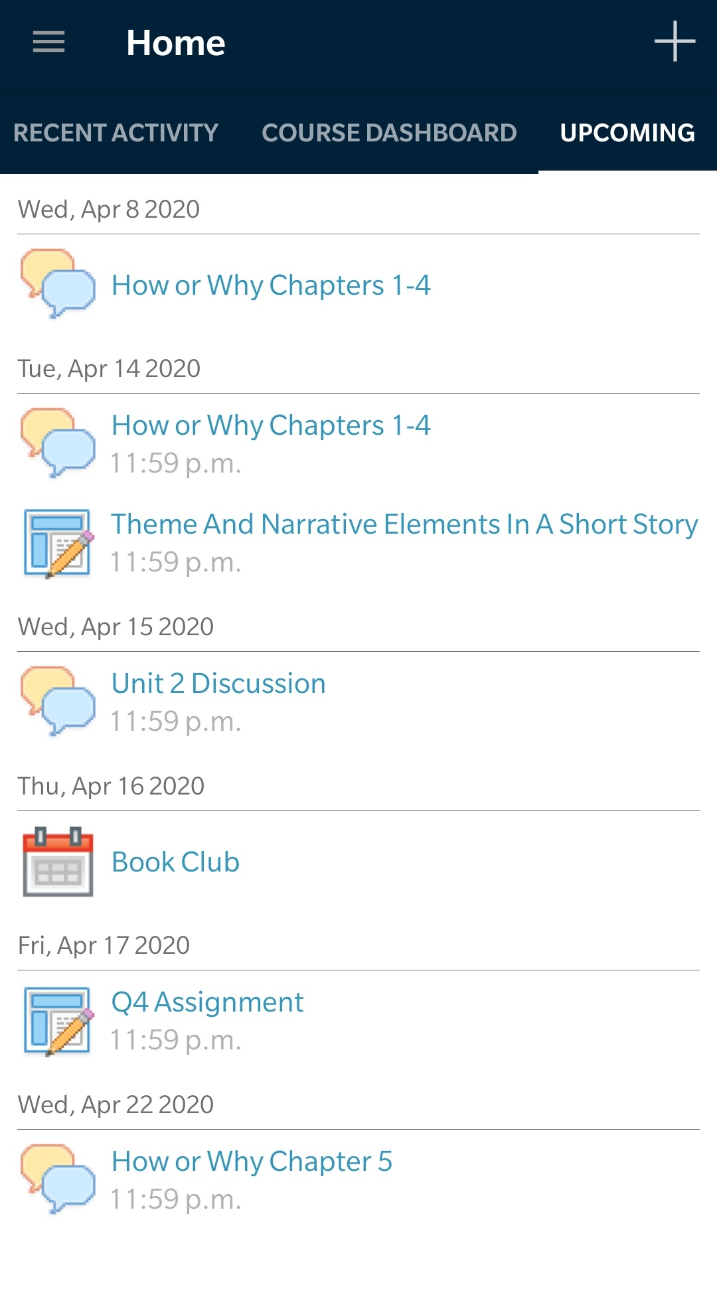Viewport: 717px width, 1293px height.
Task: Open How or Why Chapters 1-4 due Apr 14
Action: 271,425
